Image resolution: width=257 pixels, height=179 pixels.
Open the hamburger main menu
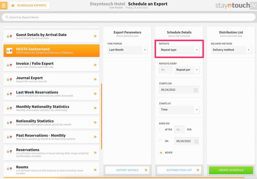pyautogui.click(x=4, y=5)
